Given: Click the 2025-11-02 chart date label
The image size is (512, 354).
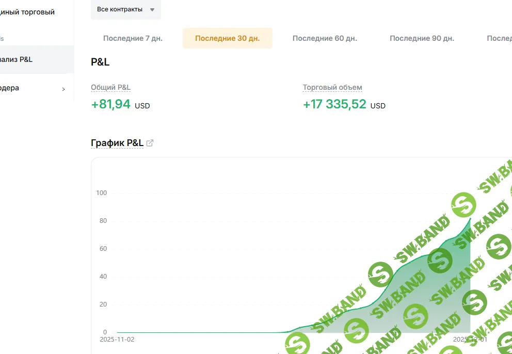Looking at the screenshot, I should pyautogui.click(x=117, y=340).
